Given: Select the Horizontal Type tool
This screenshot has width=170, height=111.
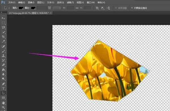Looking at the screenshot, I should click(x=3, y=88).
